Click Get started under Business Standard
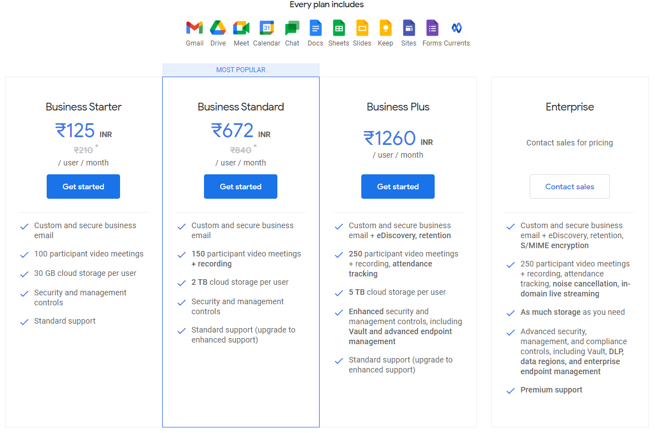 coord(240,187)
